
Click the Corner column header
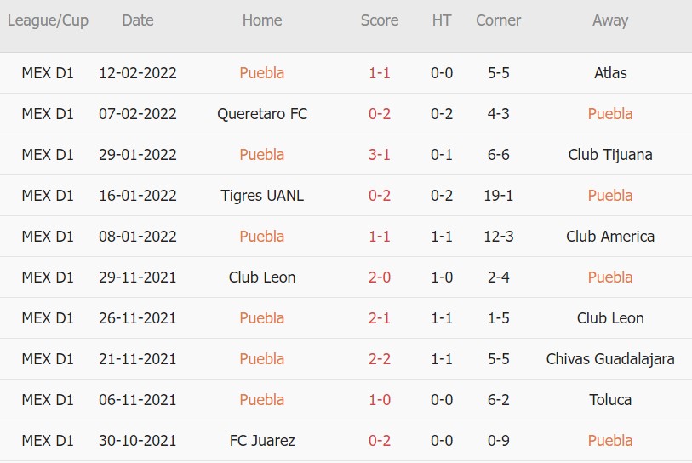(x=498, y=20)
